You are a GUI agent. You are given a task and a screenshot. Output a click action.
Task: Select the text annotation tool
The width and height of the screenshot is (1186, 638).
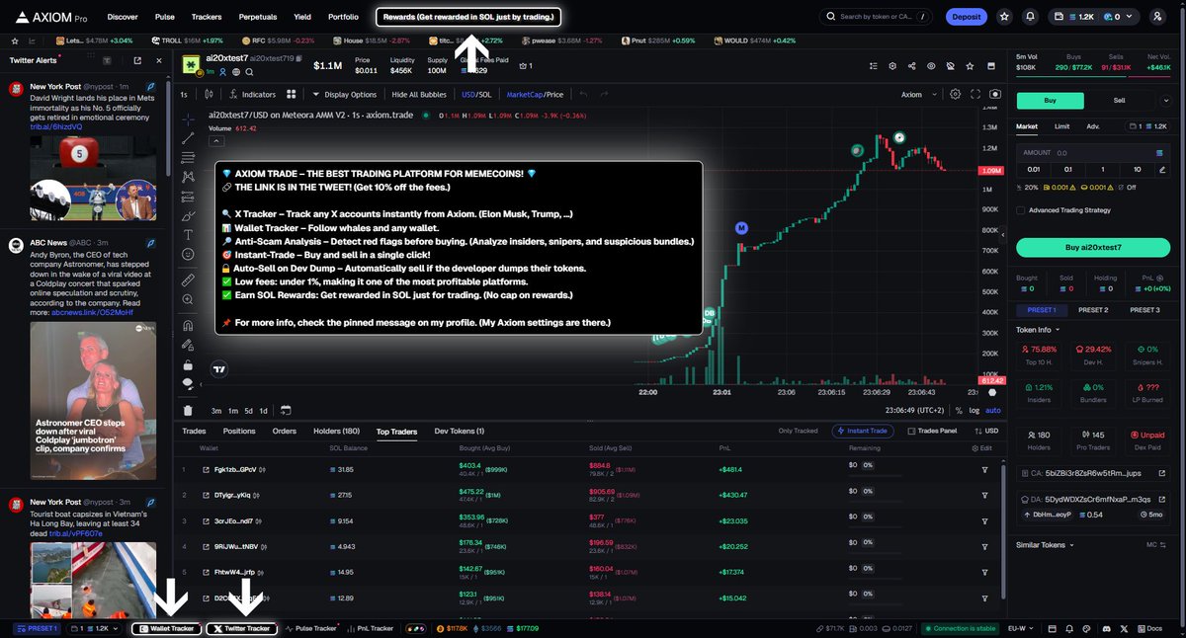[x=189, y=234]
